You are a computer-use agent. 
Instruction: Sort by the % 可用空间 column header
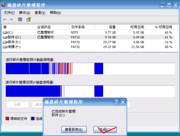coord(160,27)
